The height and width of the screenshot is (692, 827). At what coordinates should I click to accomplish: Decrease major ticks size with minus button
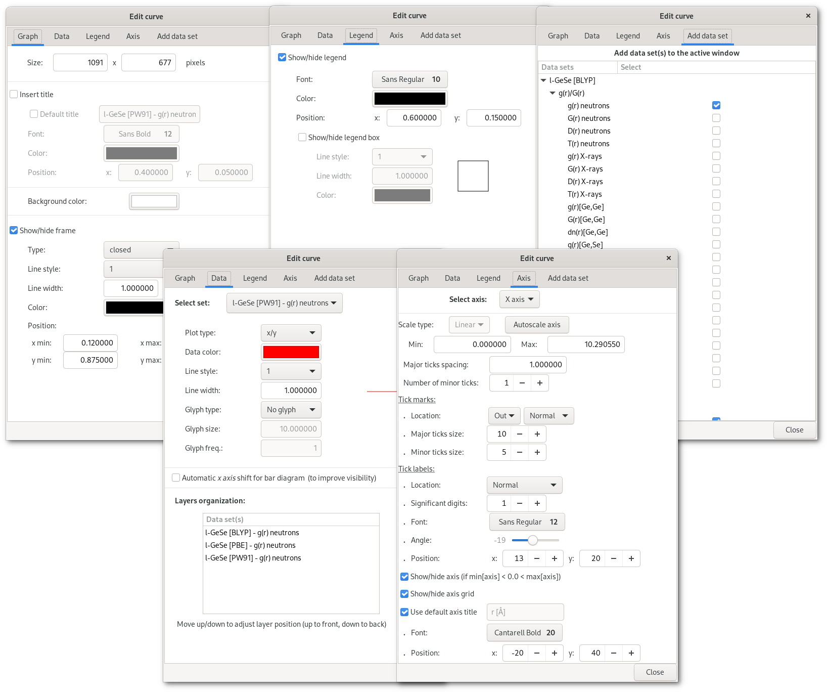(x=519, y=434)
